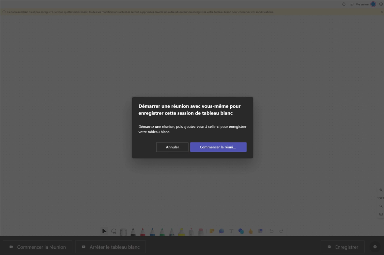Open the shapes tool

[241, 231]
